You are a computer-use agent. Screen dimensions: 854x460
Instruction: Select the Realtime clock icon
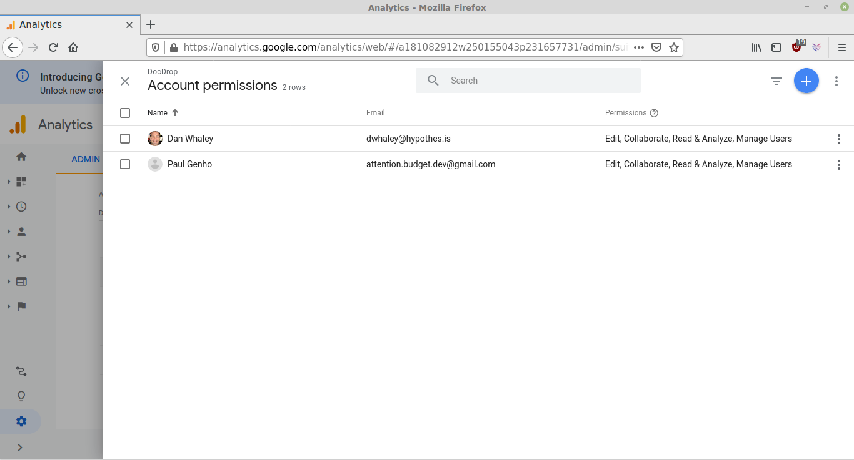(x=21, y=206)
